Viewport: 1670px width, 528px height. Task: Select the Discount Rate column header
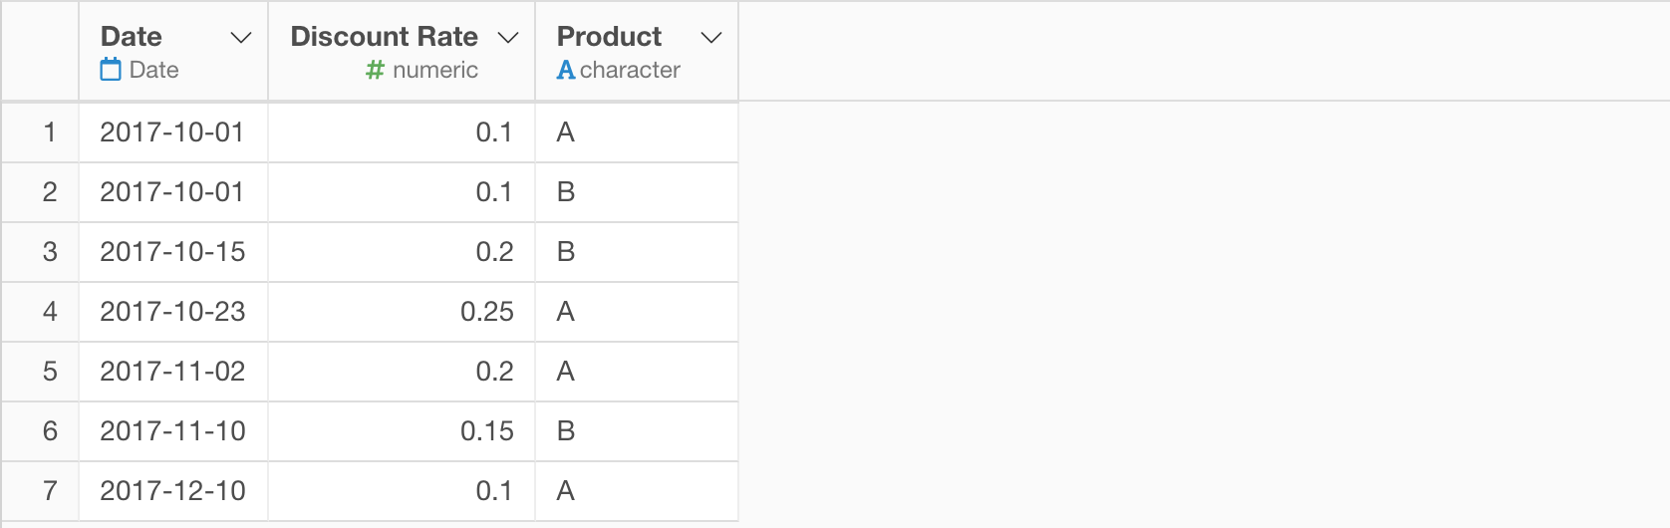pyautogui.click(x=384, y=37)
